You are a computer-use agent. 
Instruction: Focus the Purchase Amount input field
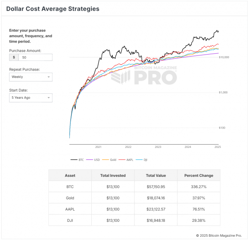point(36,57)
